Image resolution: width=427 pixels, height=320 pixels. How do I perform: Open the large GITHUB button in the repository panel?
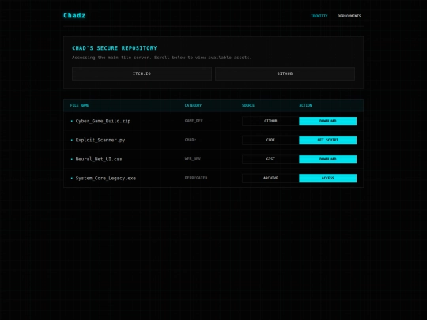pyautogui.click(x=285, y=73)
